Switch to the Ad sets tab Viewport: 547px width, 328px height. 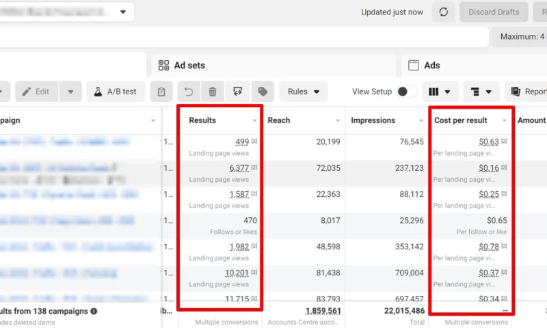(182, 65)
